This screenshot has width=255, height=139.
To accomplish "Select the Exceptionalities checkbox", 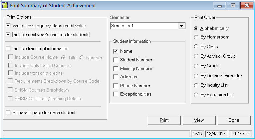I will pyautogui.click(x=116, y=94).
